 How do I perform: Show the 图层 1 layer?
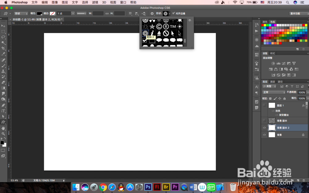264,105
